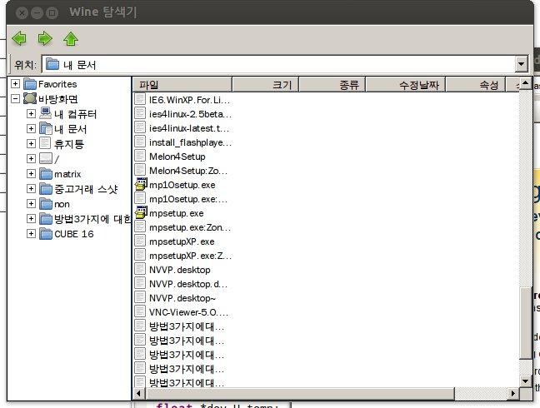The width and height of the screenshot is (540, 408).
Task: Expand the matrix folder node
Action: [x=31, y=174]
